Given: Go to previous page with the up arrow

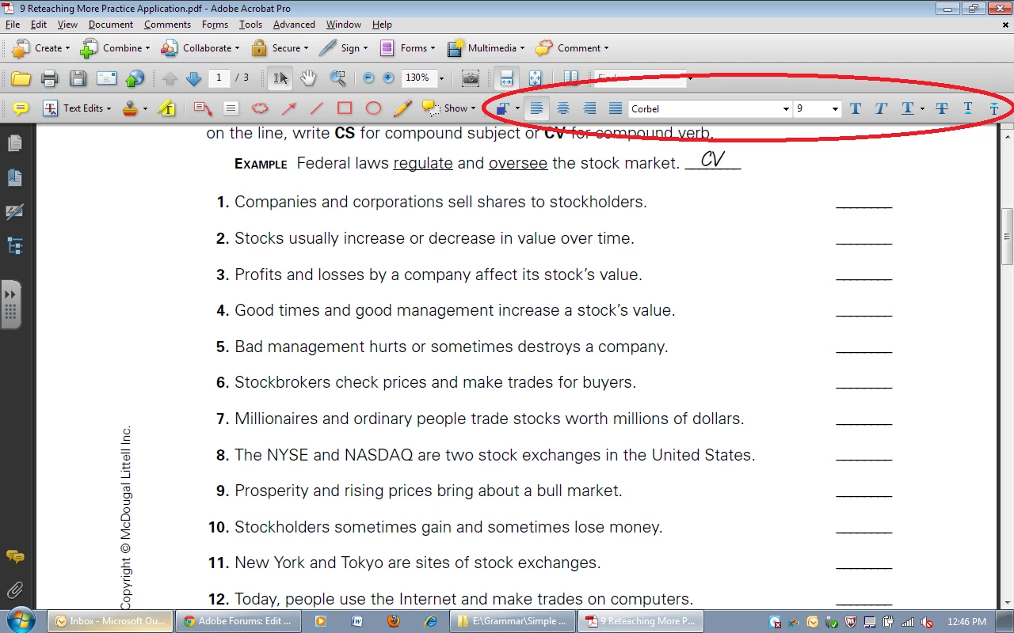Looking at the screenshot, I should 170,78.
